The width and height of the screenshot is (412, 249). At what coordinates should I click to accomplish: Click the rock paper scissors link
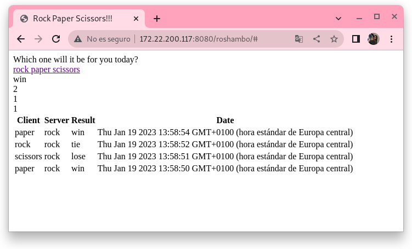(x=47, y=70)
